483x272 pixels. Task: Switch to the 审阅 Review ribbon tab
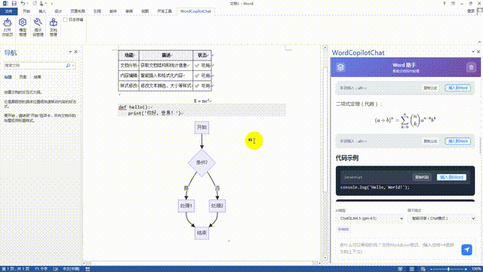[x=129, y=11]
